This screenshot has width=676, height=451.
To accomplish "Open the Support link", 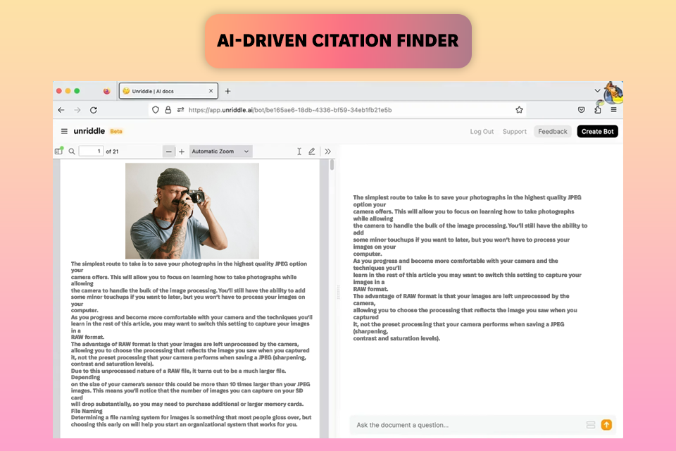I will [514, 132].
